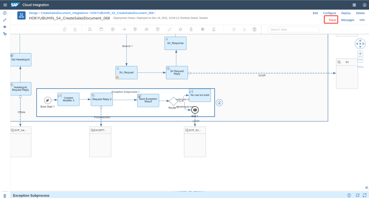This screenshot has width=369, height=198.
Task: Open the Routing diamond palette icon
Action: tap(180, 29)
